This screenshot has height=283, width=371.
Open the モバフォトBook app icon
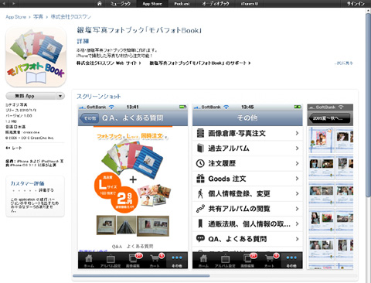pos(36,56)
